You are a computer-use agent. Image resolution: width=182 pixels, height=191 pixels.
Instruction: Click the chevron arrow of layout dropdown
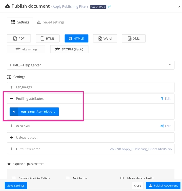170,65
